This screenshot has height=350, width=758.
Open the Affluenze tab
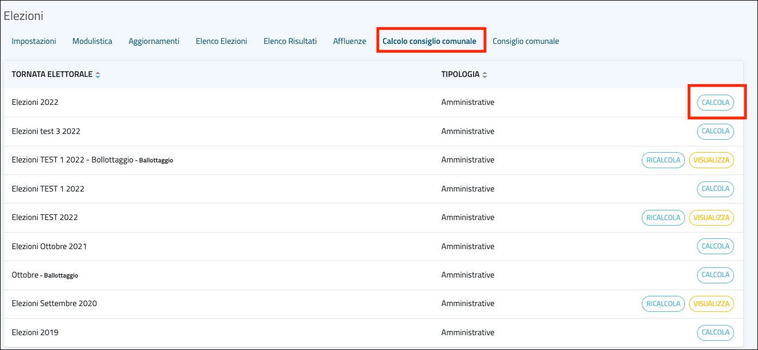pos(349,41)
